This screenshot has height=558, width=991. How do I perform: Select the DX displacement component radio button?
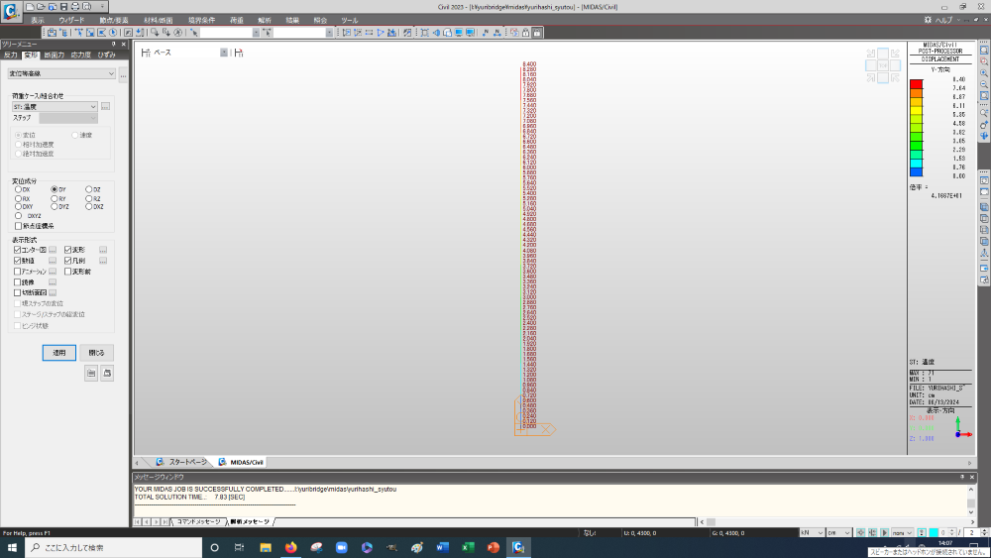(18, 189)
